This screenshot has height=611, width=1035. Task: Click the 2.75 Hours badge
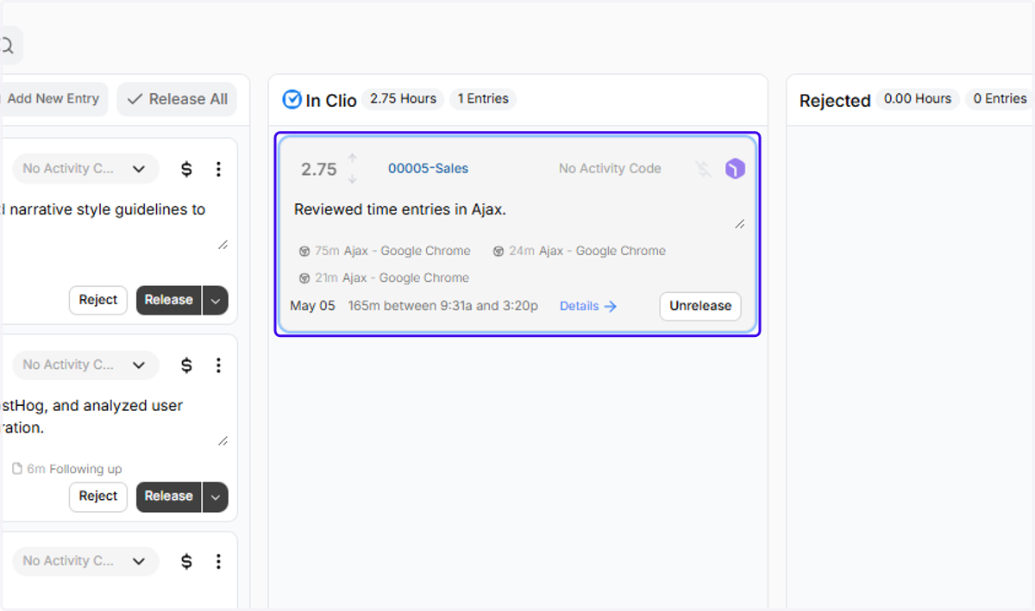[403, 99]
